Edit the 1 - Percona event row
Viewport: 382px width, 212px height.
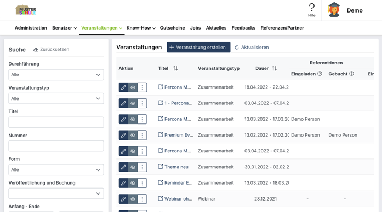(123, 103)
